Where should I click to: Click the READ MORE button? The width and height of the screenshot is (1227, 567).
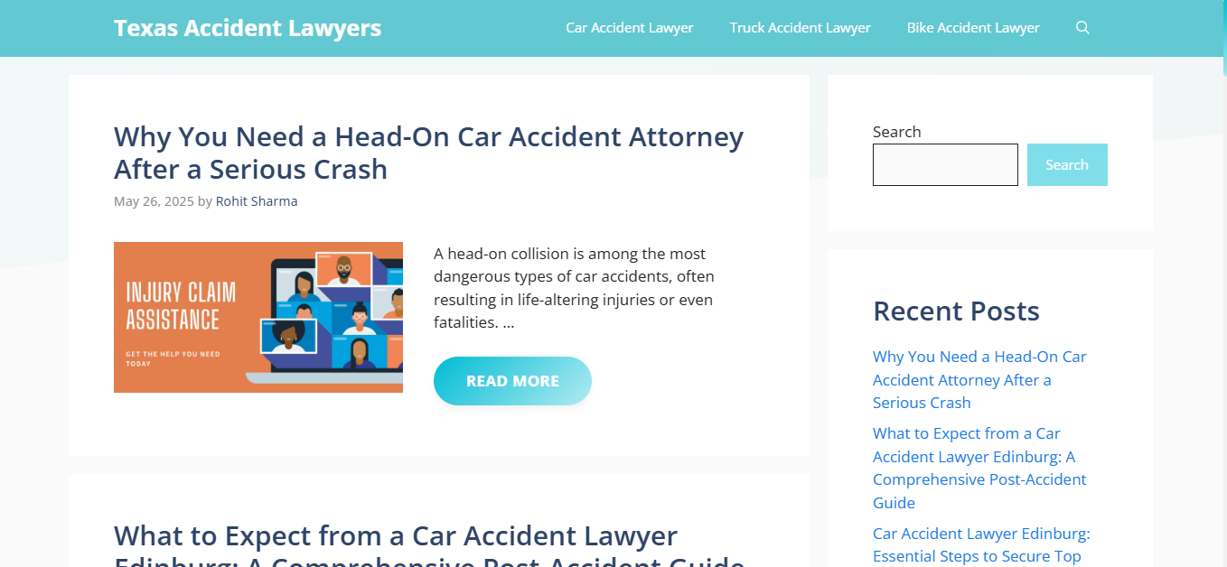[x=512, y=381]
